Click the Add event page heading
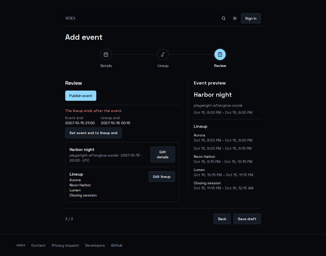 point(84,37)
